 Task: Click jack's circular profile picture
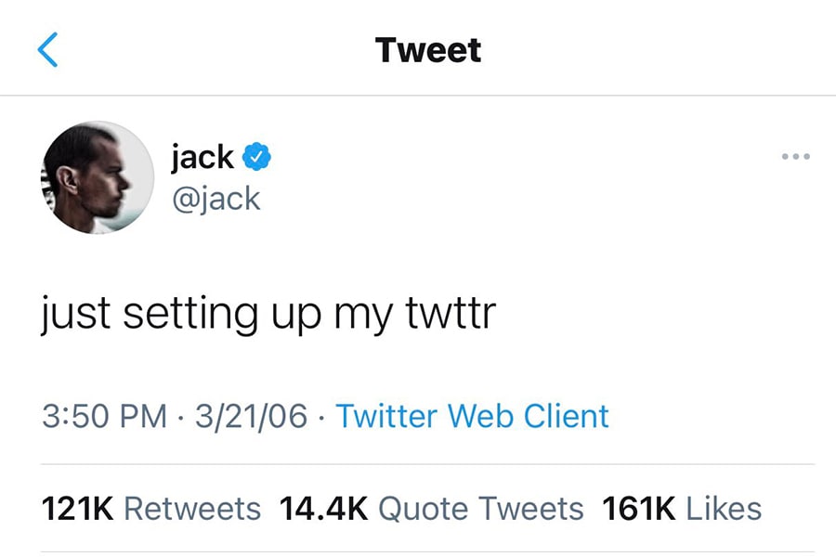(x=96, y=178)
